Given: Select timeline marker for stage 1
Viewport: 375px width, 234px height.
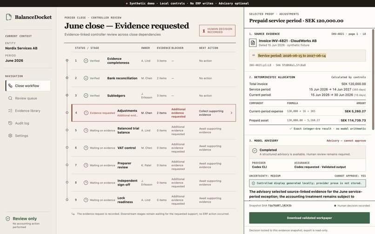Looking at the screenshot, I should (67, 60).
